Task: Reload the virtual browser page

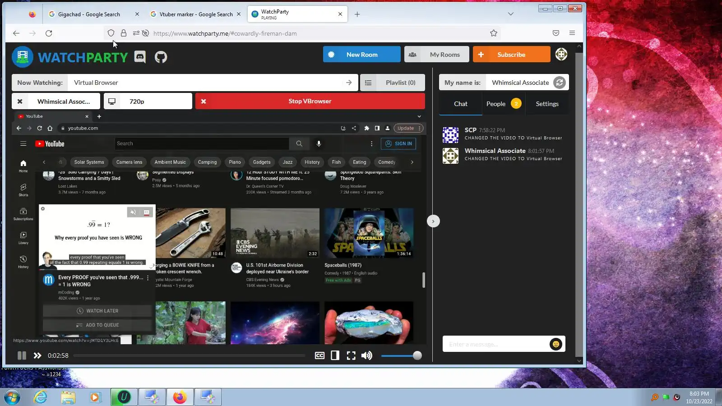Action: coord(40,128)
